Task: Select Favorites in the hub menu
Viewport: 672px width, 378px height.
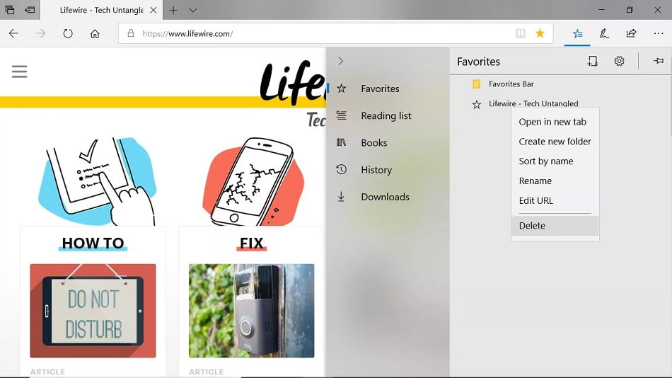Action: coord(388,88)
